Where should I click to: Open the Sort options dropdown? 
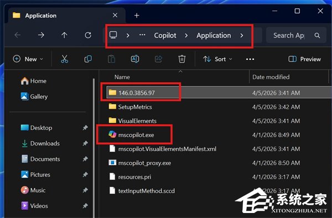[x=217, y=59]
